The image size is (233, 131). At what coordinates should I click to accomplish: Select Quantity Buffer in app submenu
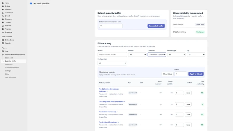(x=10, y=61)
